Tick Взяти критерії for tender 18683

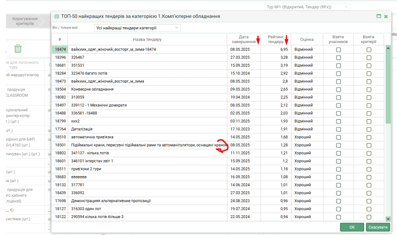click(x=369, y=177)
